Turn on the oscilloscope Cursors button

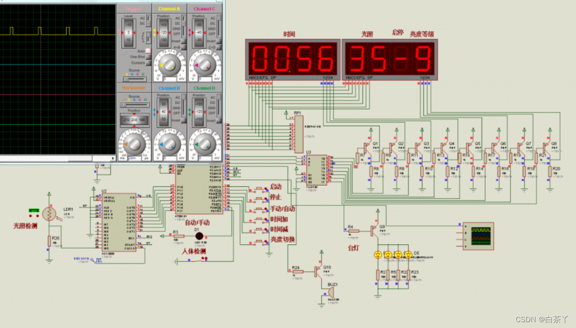(x=148, y=63)
